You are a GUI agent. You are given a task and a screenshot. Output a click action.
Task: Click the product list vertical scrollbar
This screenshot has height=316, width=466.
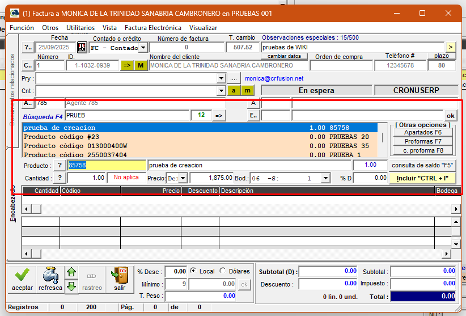point(383,137)
